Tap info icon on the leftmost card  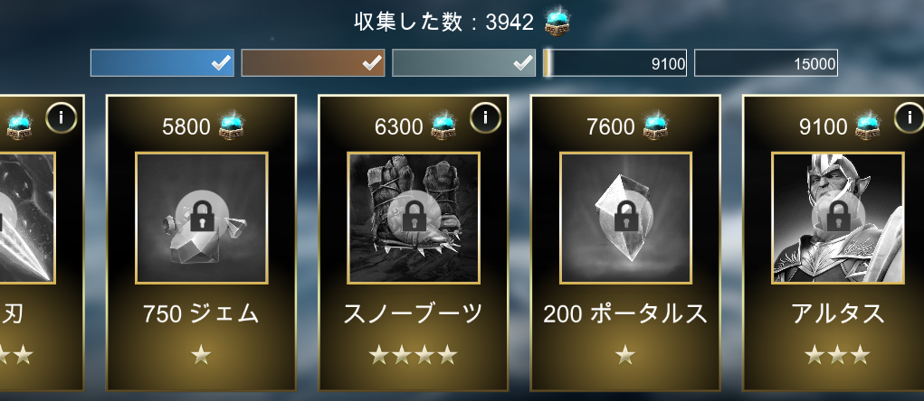[62, 117]
